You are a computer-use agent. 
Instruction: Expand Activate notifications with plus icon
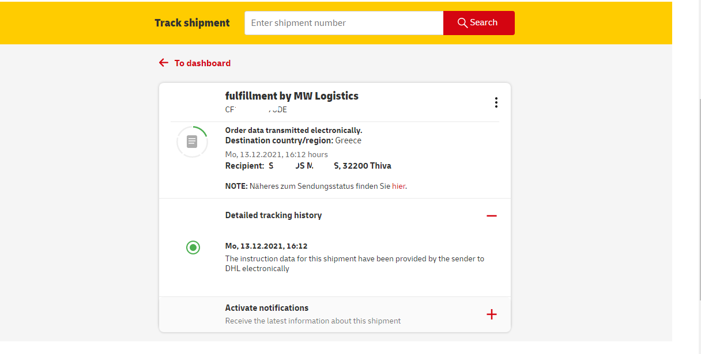coord(491,314)
